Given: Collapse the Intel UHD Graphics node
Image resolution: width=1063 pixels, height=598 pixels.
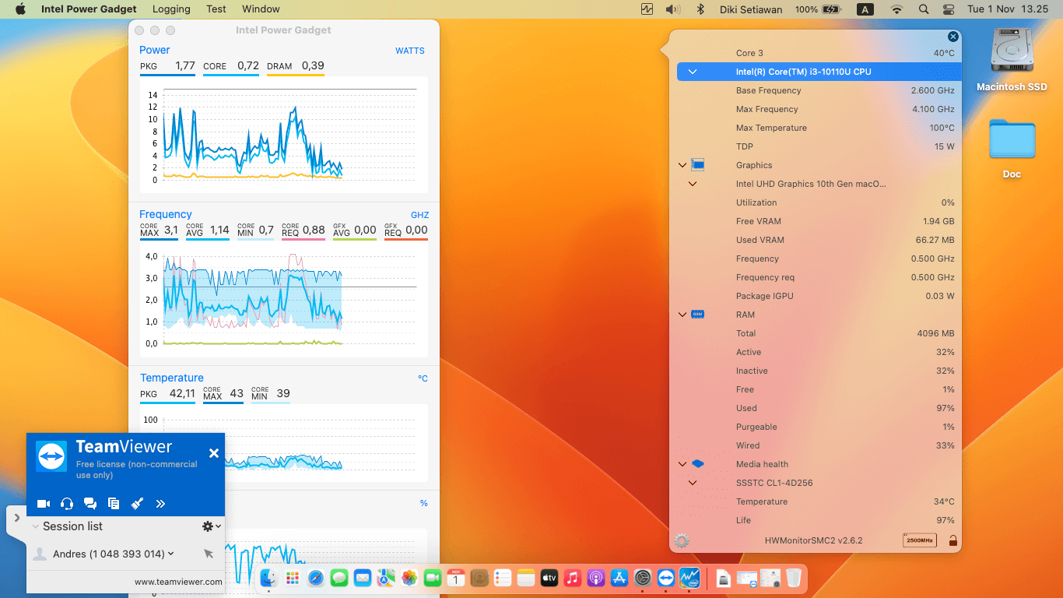Looking at the screenshot, I should pyautogui.click(x=693, y=184).
